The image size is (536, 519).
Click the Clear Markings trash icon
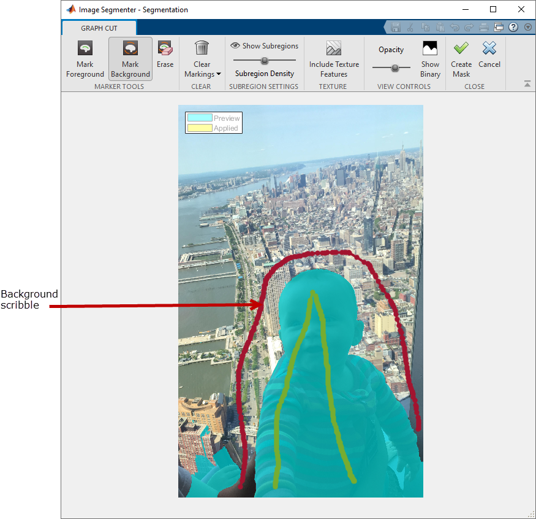click(202, 48)
